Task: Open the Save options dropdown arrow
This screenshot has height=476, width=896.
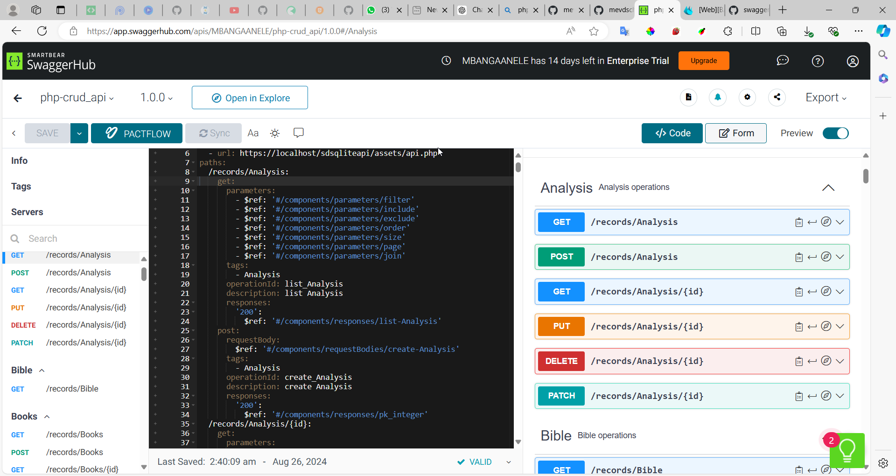Action: 79,133
